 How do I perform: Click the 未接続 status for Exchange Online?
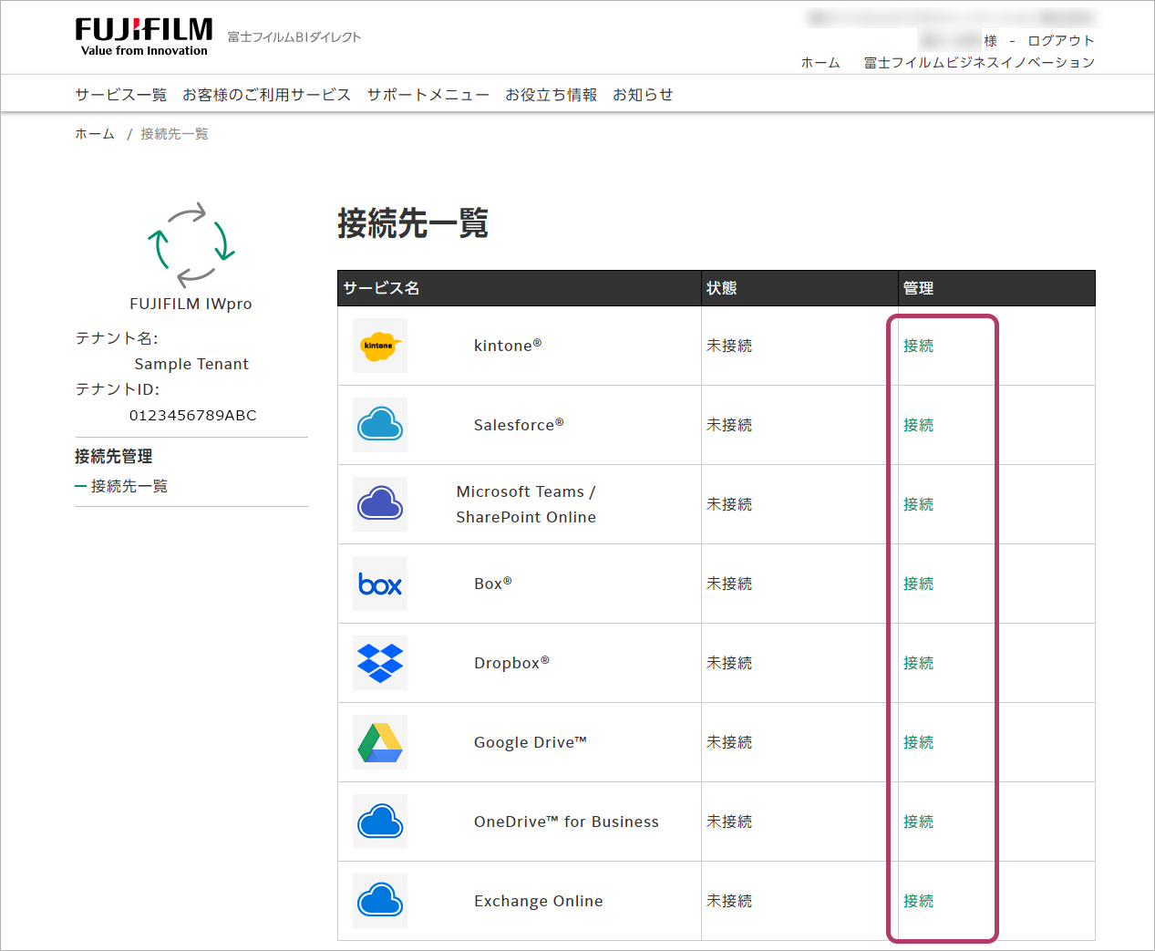pos(729,901)
